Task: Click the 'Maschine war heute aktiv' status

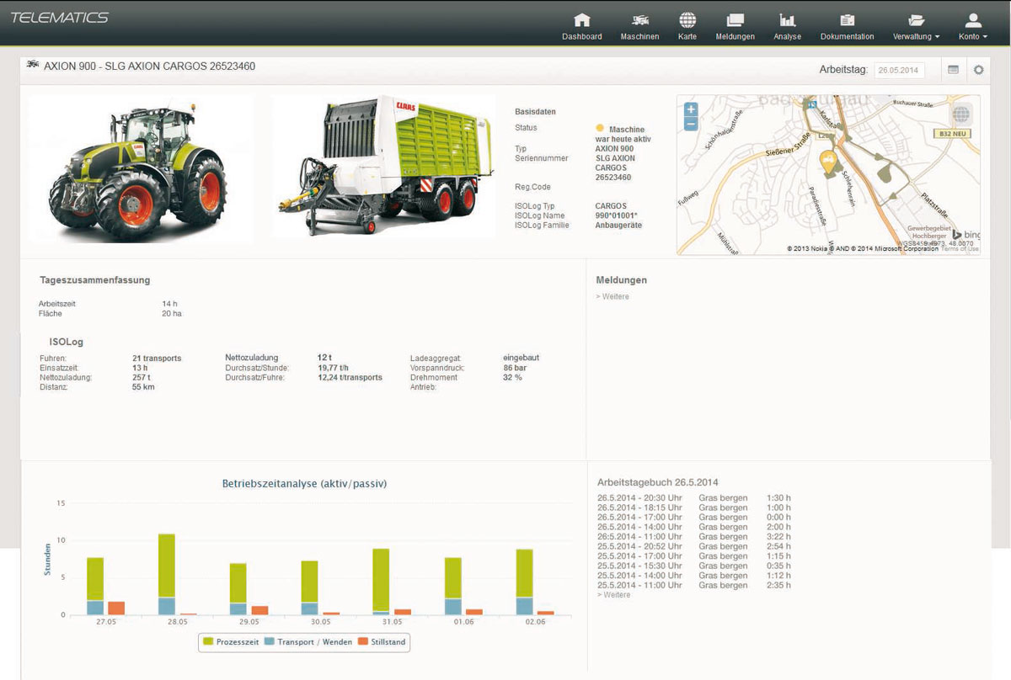Action: 623,134
